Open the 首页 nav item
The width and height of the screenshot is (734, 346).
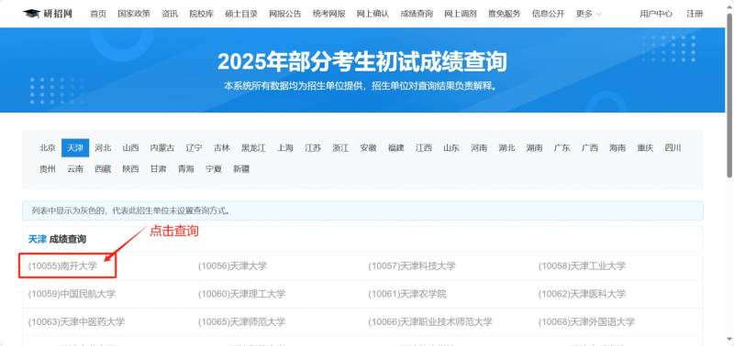[98, 14]
